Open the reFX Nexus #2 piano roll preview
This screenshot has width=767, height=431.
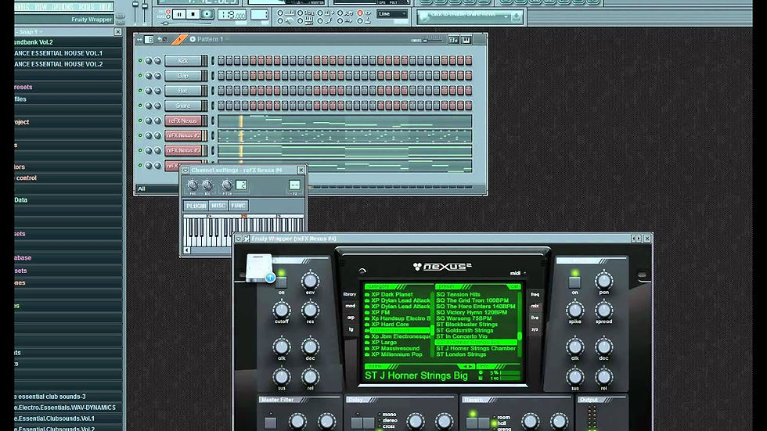345,136
